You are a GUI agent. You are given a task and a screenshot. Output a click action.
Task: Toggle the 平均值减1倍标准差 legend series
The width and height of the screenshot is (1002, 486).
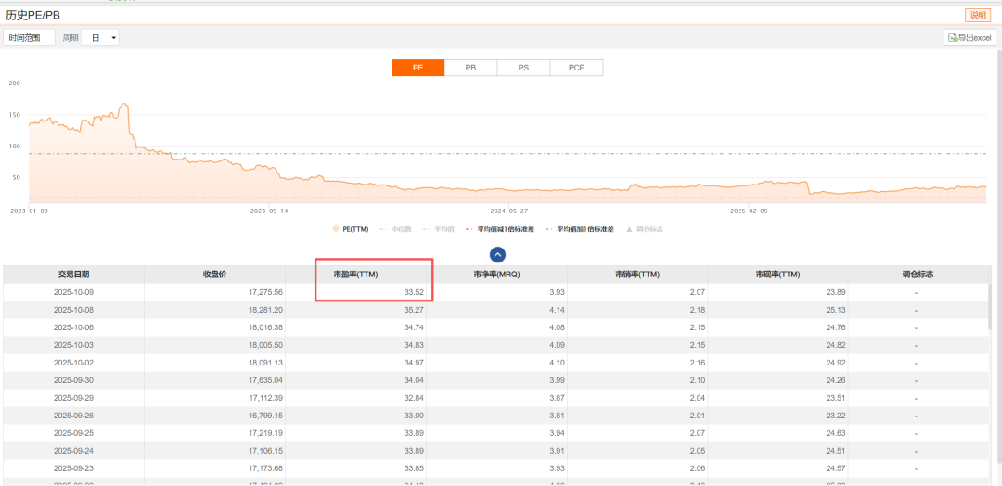point(500,229)
